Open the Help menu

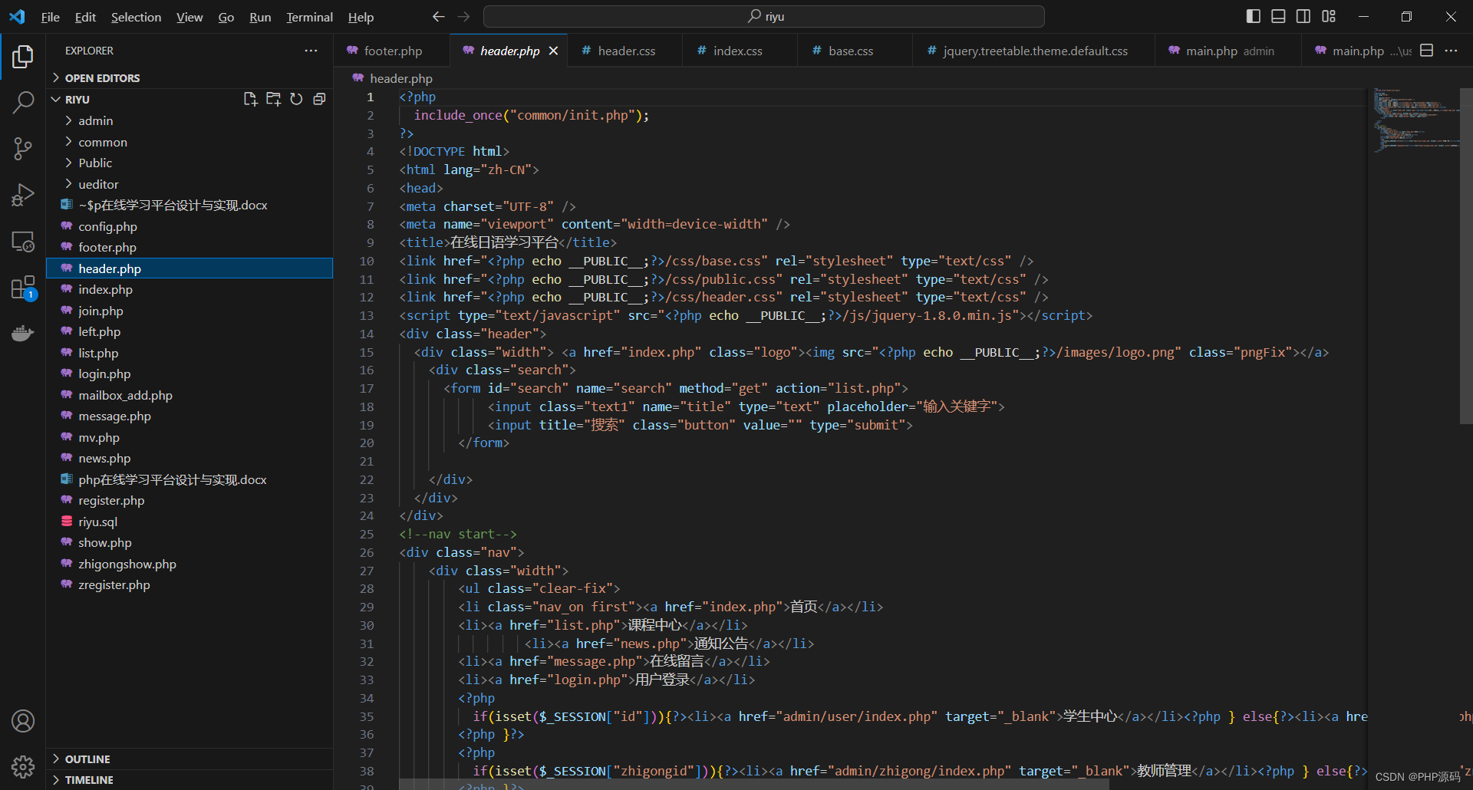[361, 17]
